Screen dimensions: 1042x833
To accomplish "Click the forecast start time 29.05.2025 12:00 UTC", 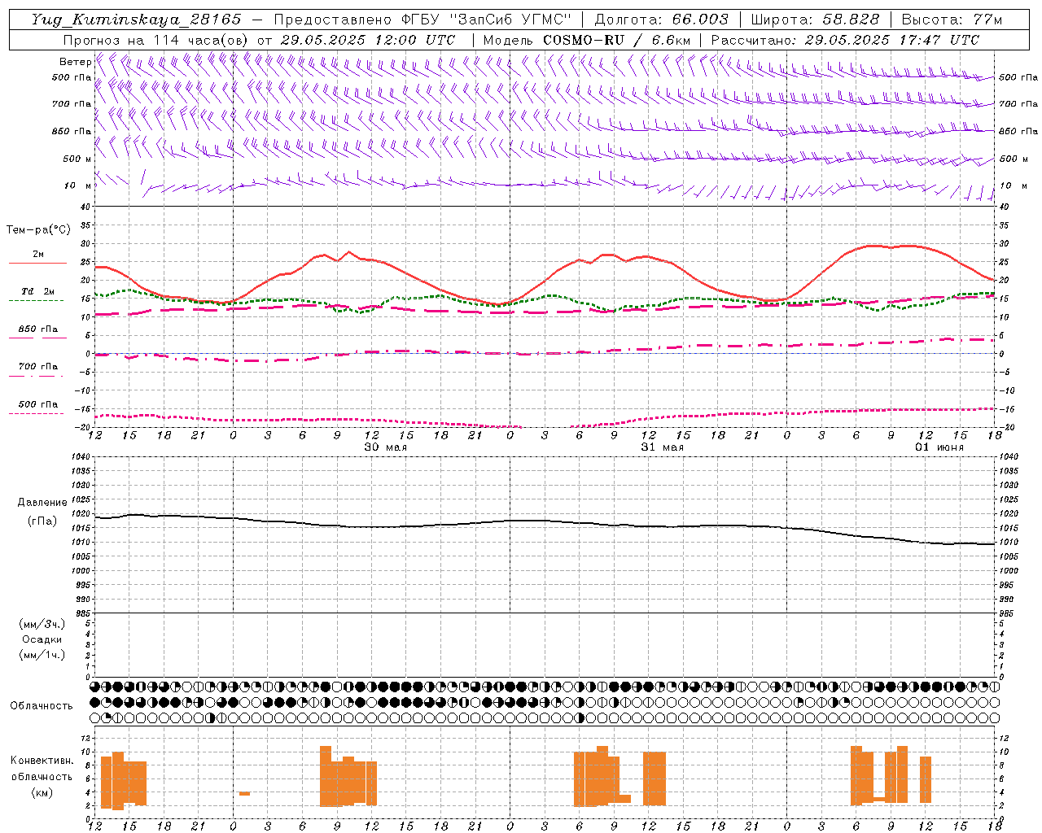I will [x=368, y=40].
